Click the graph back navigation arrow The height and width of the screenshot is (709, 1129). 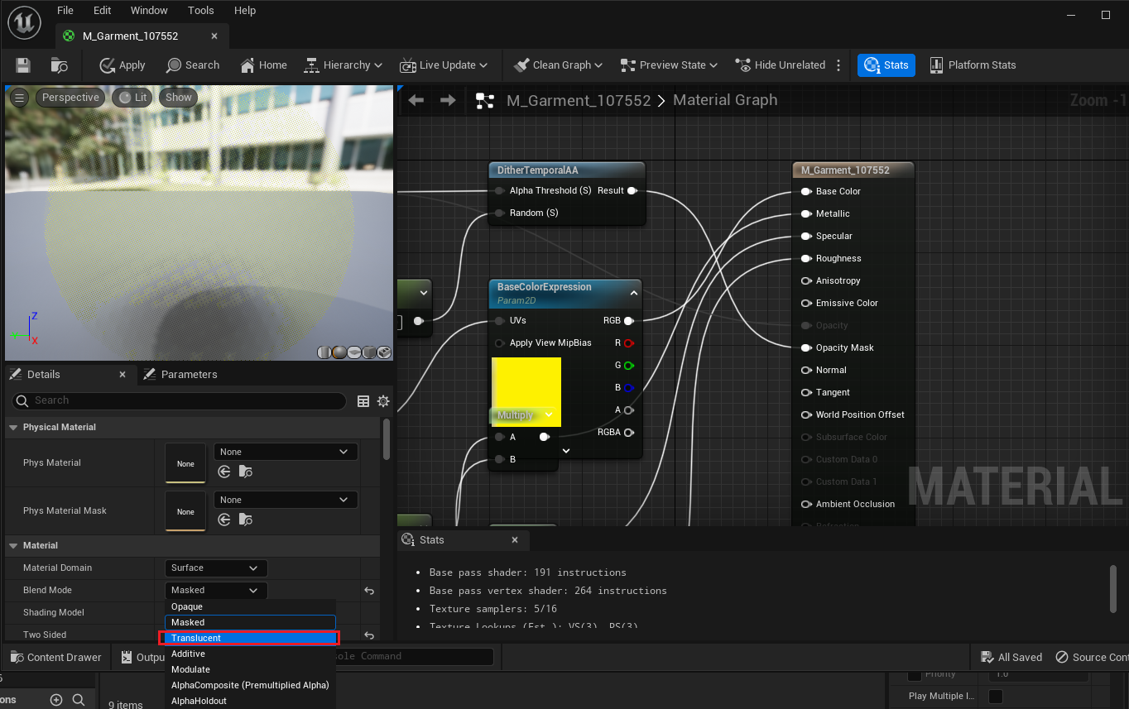coord(416,100)
